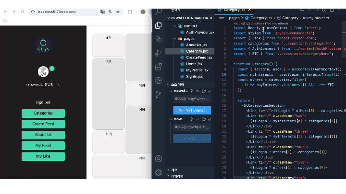Click the user profile avatar image

[x=43, y=71]
